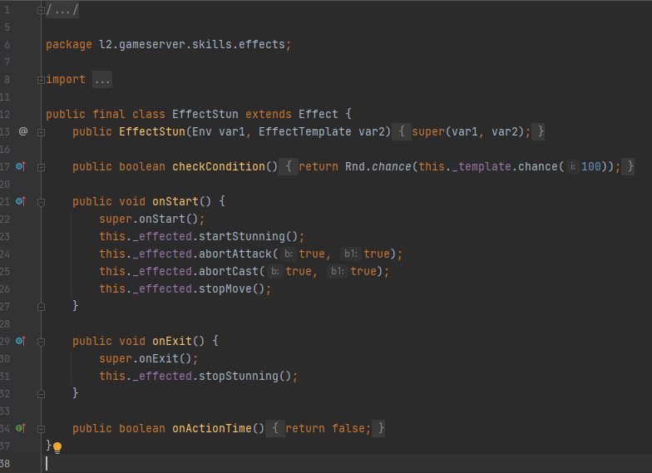
Task: Click the folded import ellipsis placeholder
Action: coord(101,80)
